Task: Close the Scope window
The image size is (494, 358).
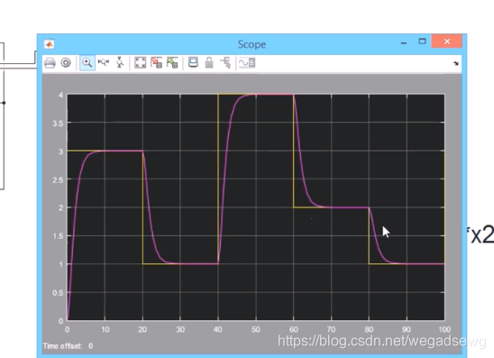Action: click(x=447, y=41)
